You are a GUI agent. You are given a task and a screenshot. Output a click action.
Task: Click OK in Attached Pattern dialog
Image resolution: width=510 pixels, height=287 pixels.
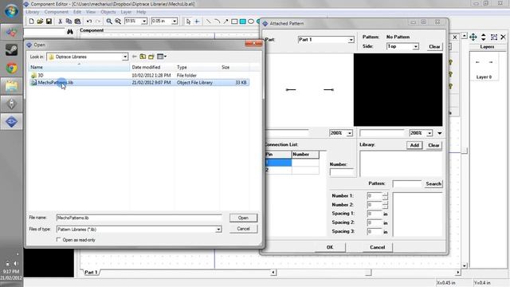pyautogui.click(x=330, y=247)
